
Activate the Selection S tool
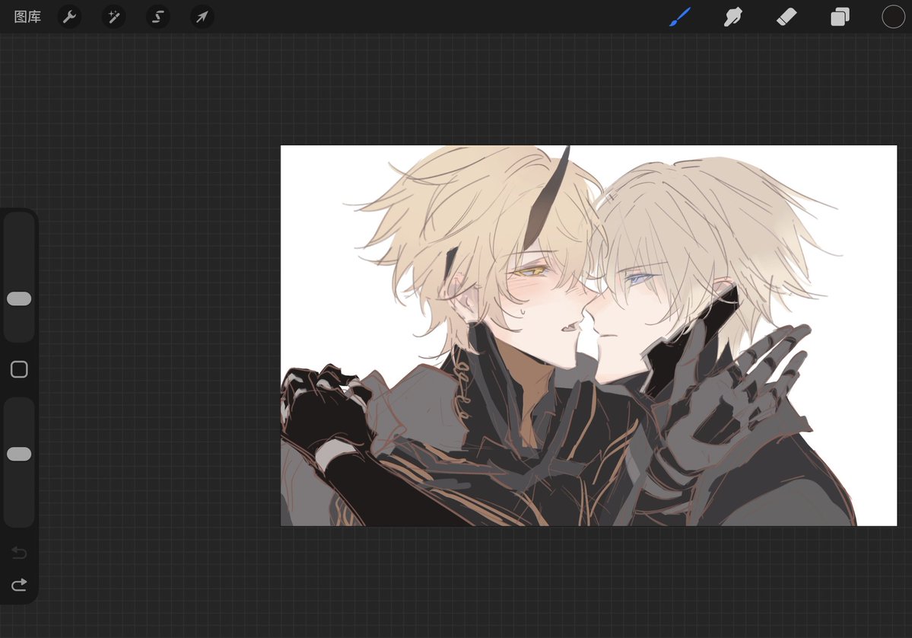click(157, 17)
